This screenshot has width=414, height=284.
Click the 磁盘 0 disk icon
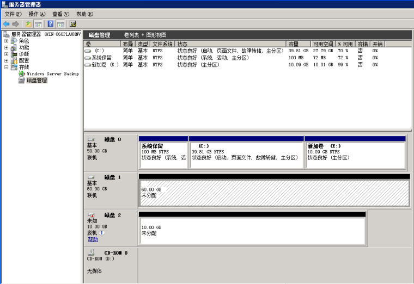tap(91, 139)
